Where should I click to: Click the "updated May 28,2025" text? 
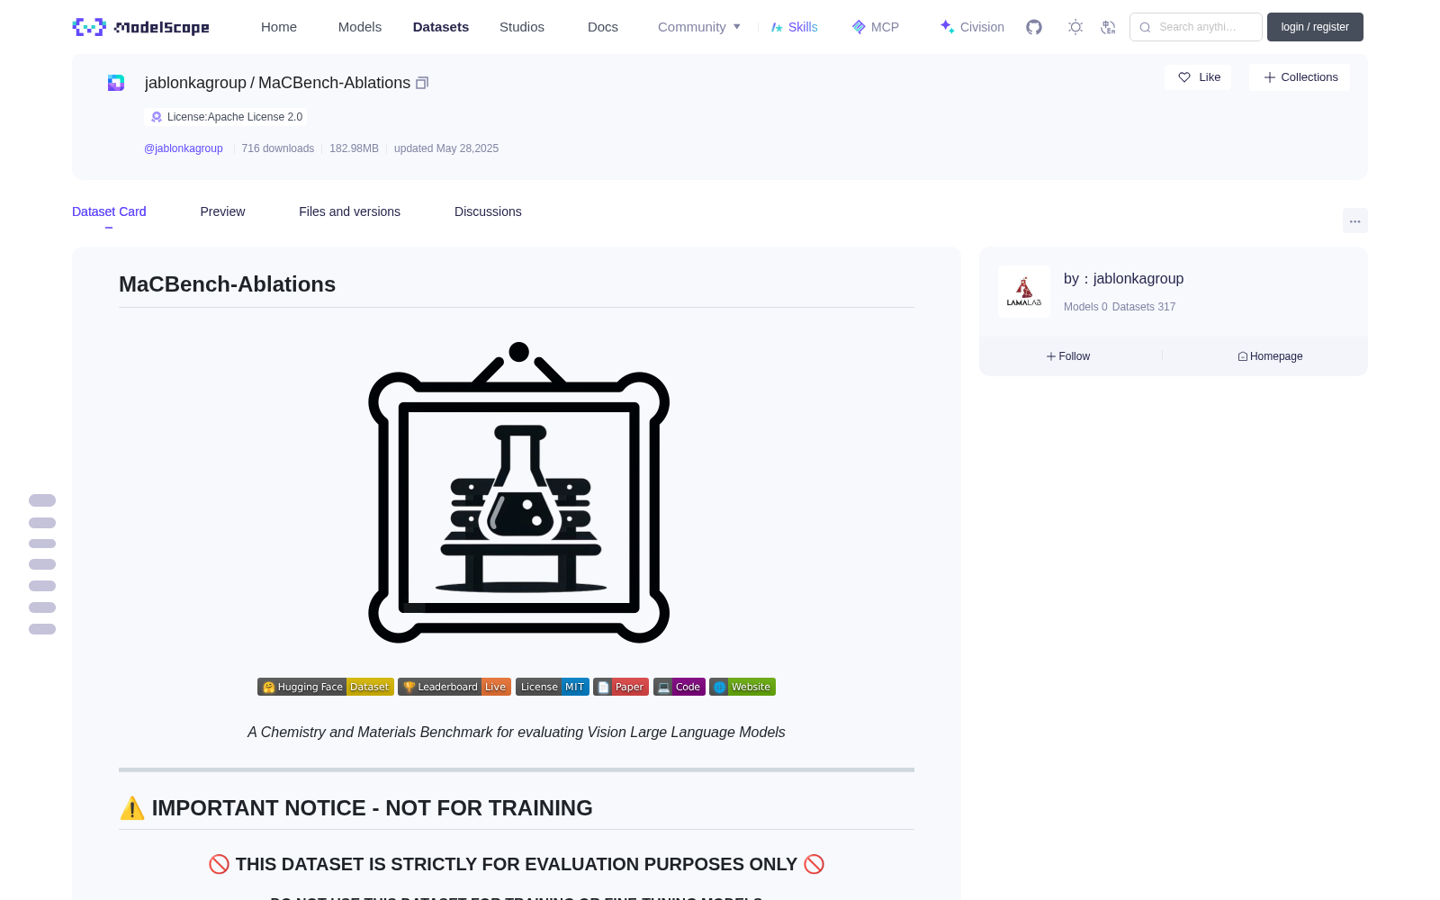click(x=446, y=148)
